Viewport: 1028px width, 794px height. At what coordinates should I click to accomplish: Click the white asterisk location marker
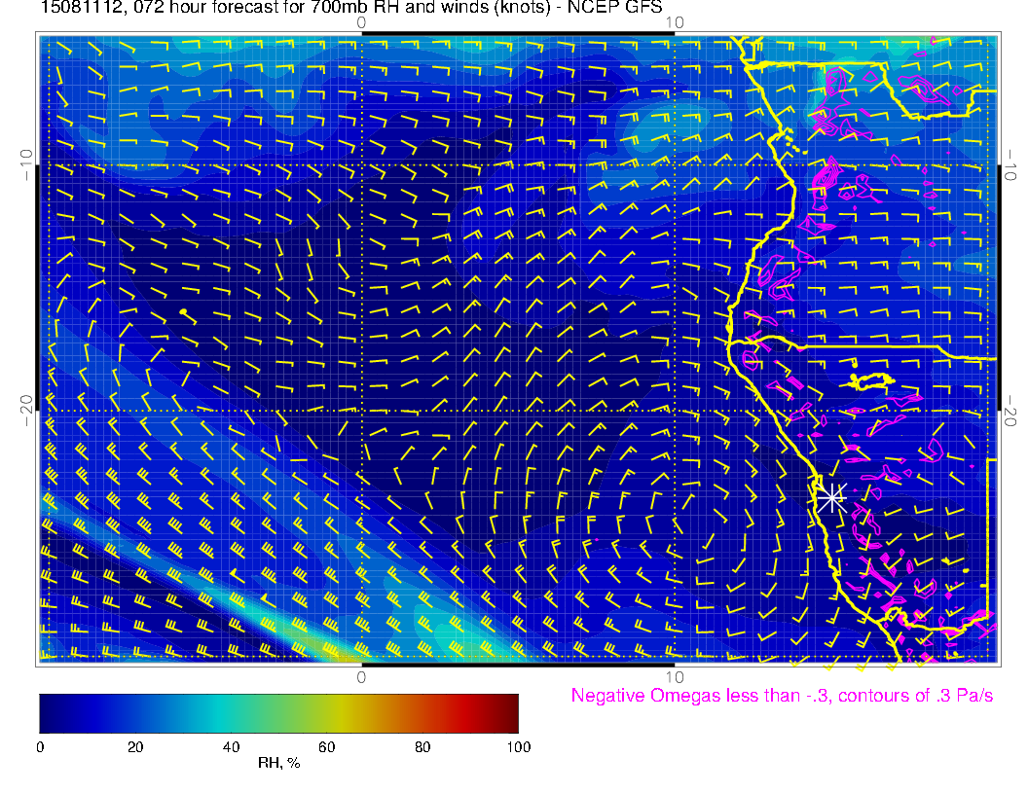pyautogui.click(x=831, y=498)
